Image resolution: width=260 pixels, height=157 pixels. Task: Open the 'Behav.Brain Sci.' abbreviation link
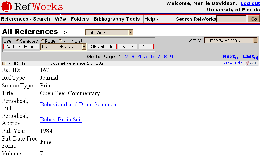(x=61, y=120)
